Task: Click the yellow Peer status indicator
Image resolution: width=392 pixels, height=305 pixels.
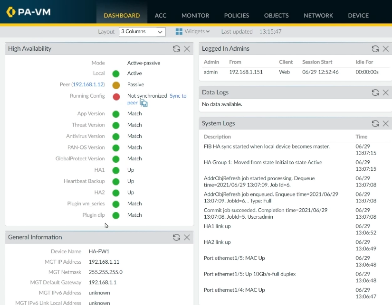Action: pos(116,85)
